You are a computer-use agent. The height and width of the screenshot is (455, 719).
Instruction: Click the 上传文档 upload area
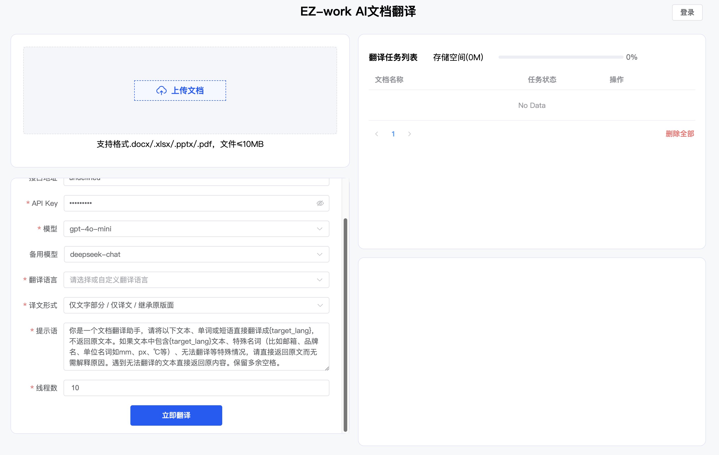pos(180,91)
